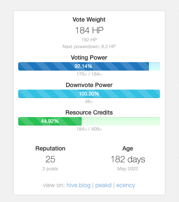
Task: Click the 170M / 184M mana text
Action: (89, 74)
